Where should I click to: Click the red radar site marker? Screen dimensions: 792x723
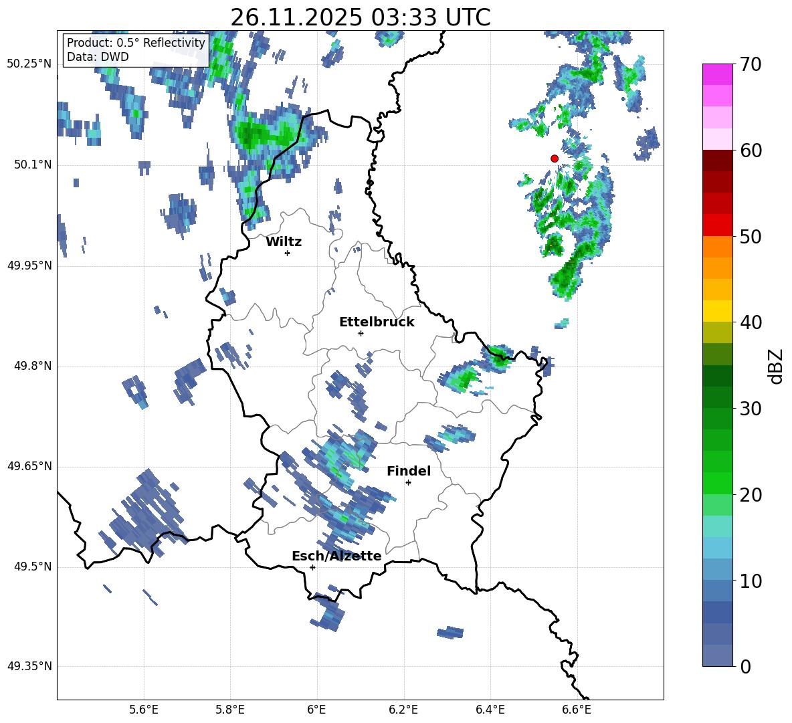(x=554, y=159)
